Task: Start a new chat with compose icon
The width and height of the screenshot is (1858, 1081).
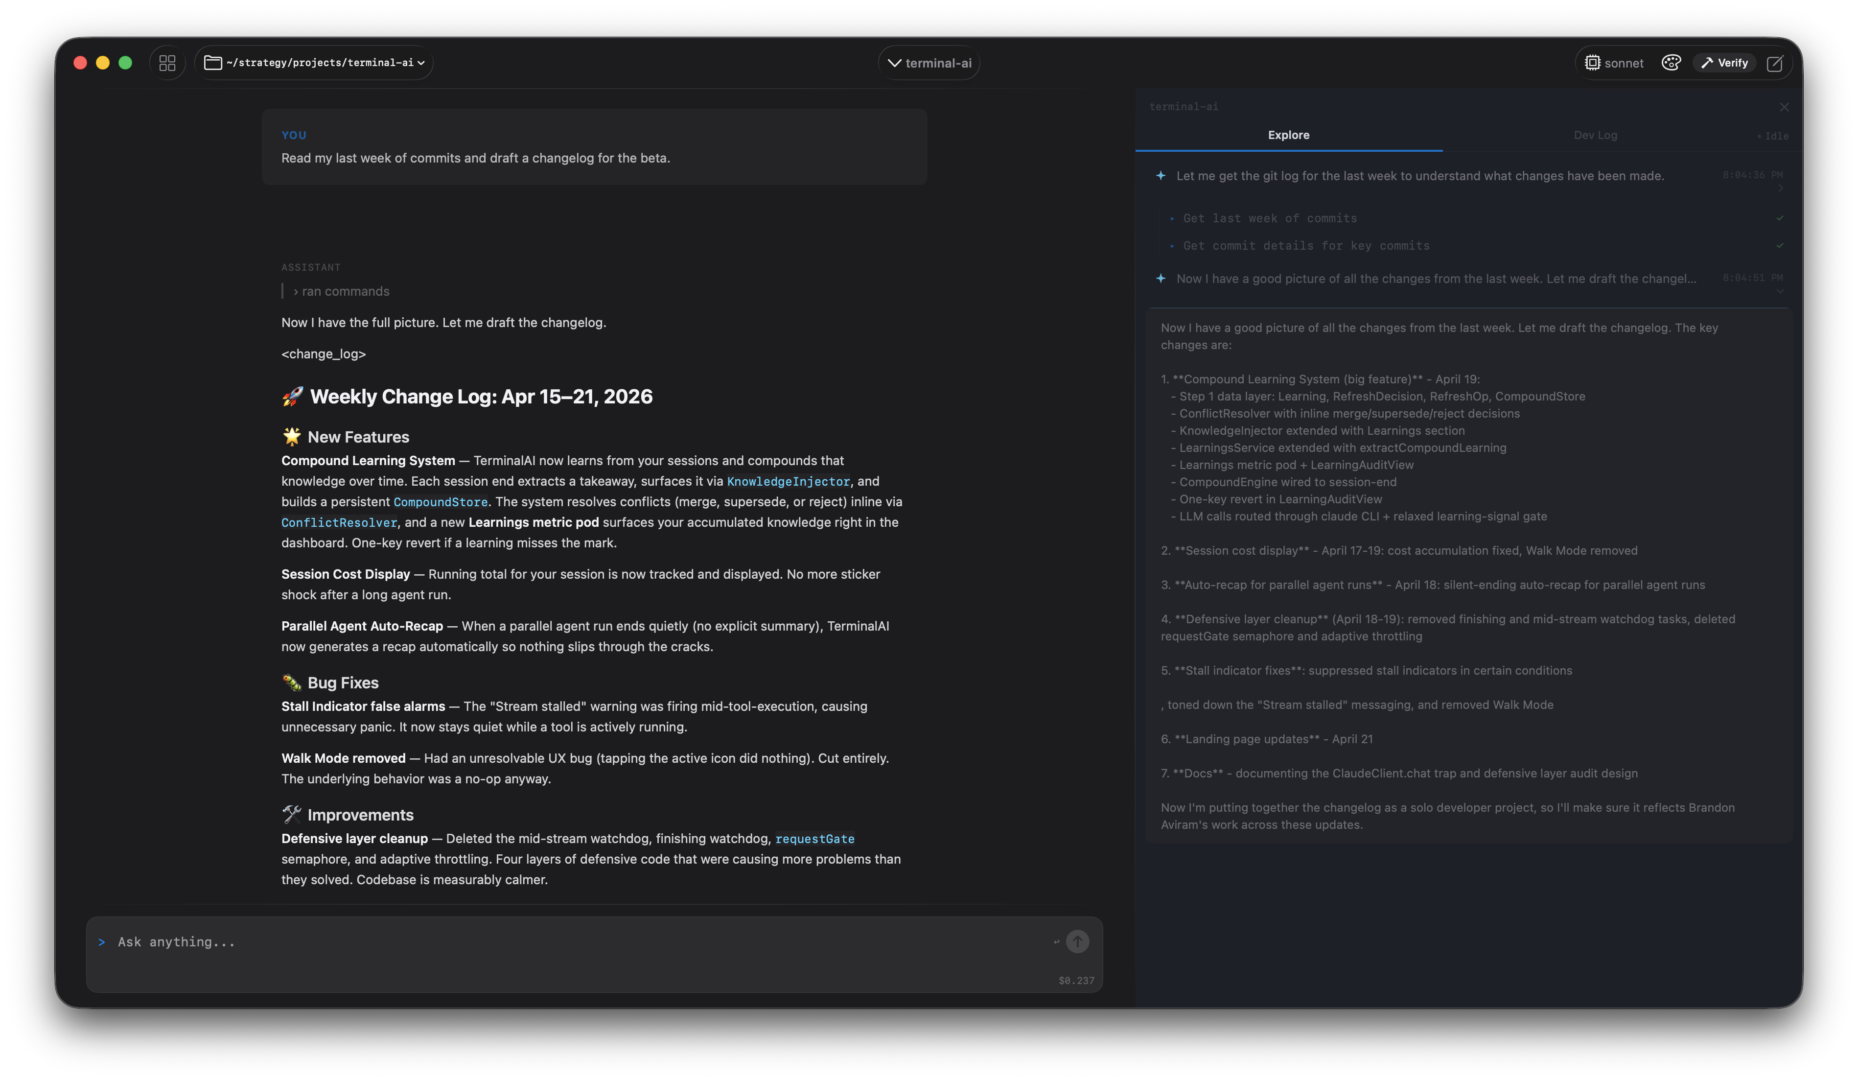Action: click(1775, 63)
